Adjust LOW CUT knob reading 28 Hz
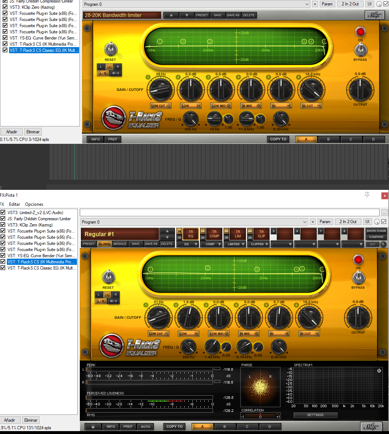 coord(160,90)
